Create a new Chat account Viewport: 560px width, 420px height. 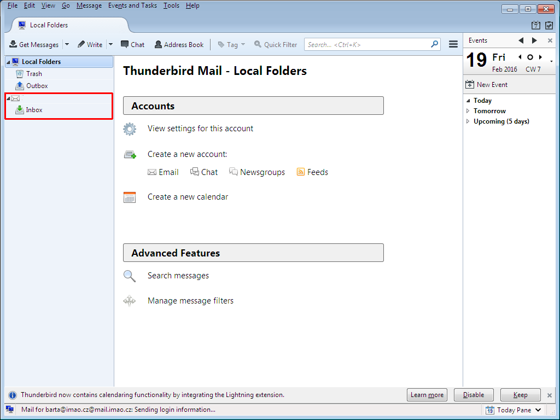(x=204, y=172)
